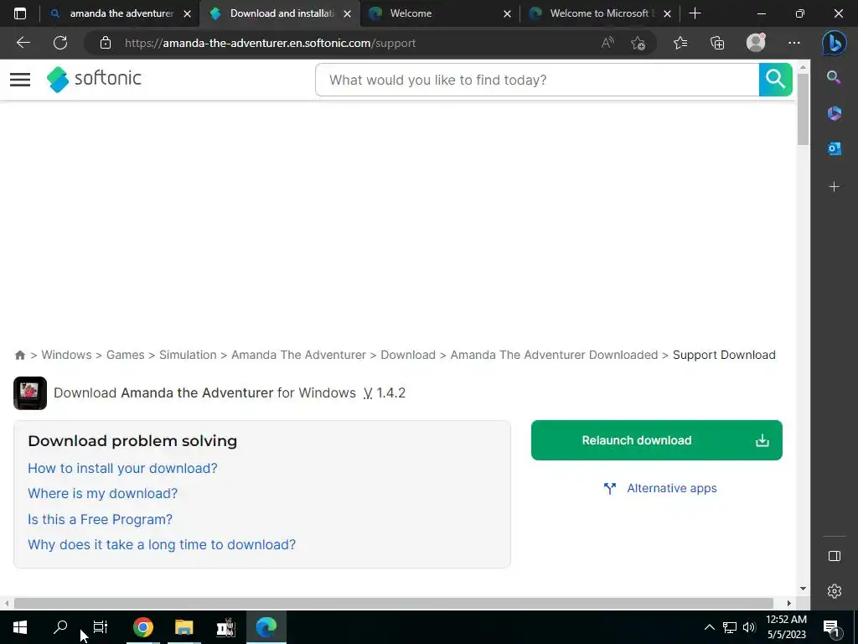Switch to the 'amanda the adventurer' tab
This screenshot has height=644, width=858.
117,13
